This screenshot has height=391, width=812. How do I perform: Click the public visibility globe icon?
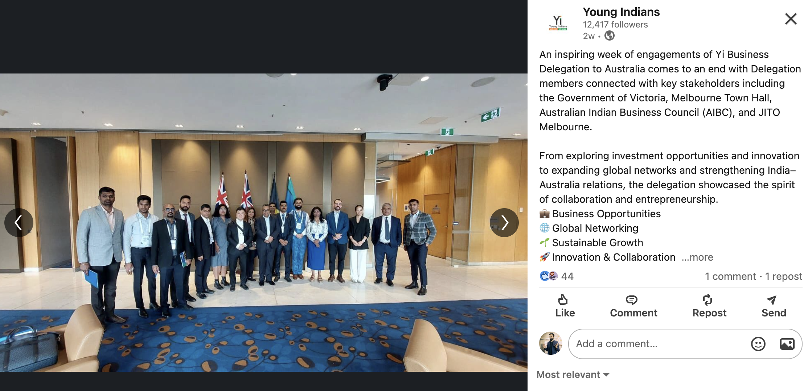[x=610, y=36]
